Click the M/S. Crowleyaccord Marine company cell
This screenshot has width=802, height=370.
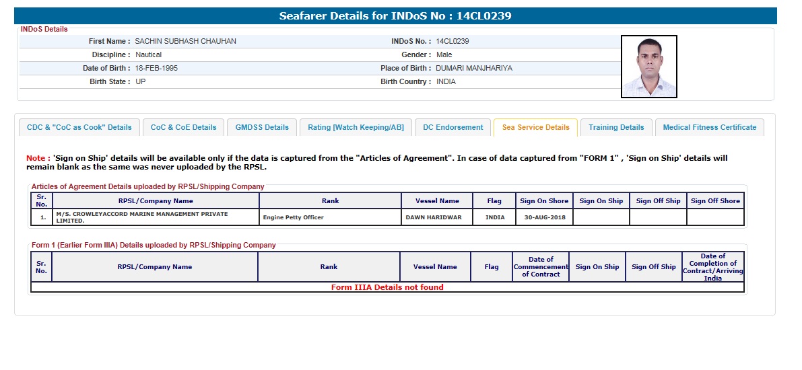[156, 217]
